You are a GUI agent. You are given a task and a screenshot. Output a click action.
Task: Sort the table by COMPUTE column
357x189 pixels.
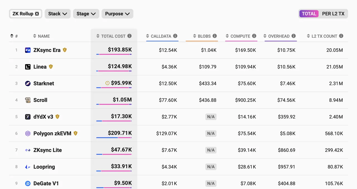pyautogui.click(x=240, y=36)
